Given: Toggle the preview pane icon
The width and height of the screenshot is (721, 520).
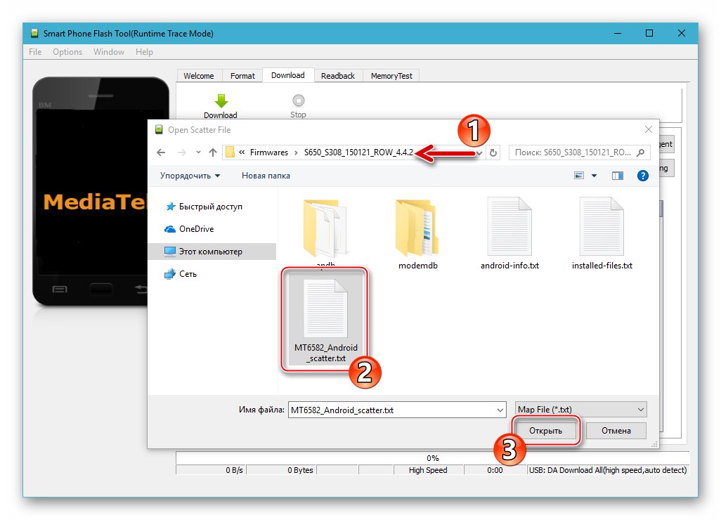Looking at the screenshot, I should [x=618, y=176].
